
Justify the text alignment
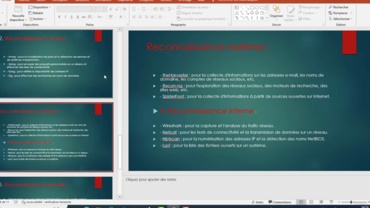click(x=153, y=17)
